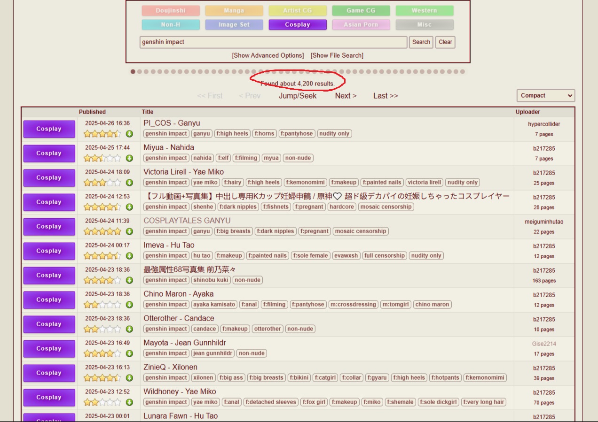Click the download arrow for COSPLAYTALES GANYU

[x=129, y=231]
